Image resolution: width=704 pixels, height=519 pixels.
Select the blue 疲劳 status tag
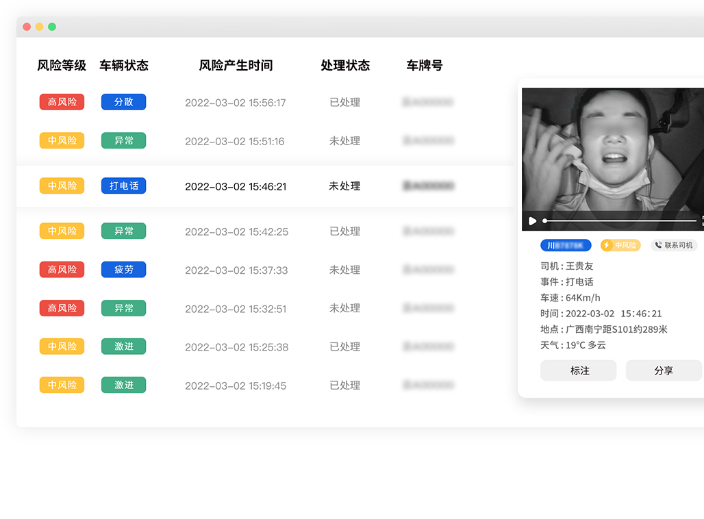click(x=123, y=270)
